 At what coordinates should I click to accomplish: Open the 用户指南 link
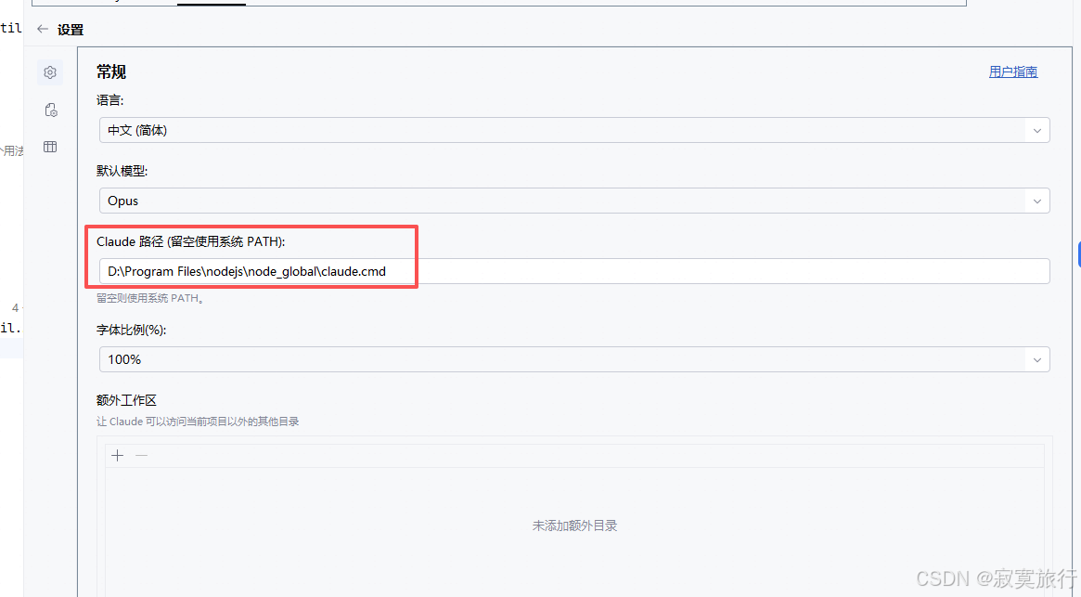[1012, 71]
